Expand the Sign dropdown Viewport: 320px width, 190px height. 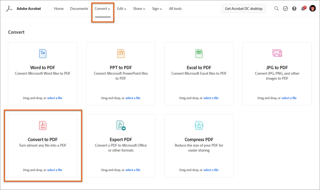[x=157, y=9]
